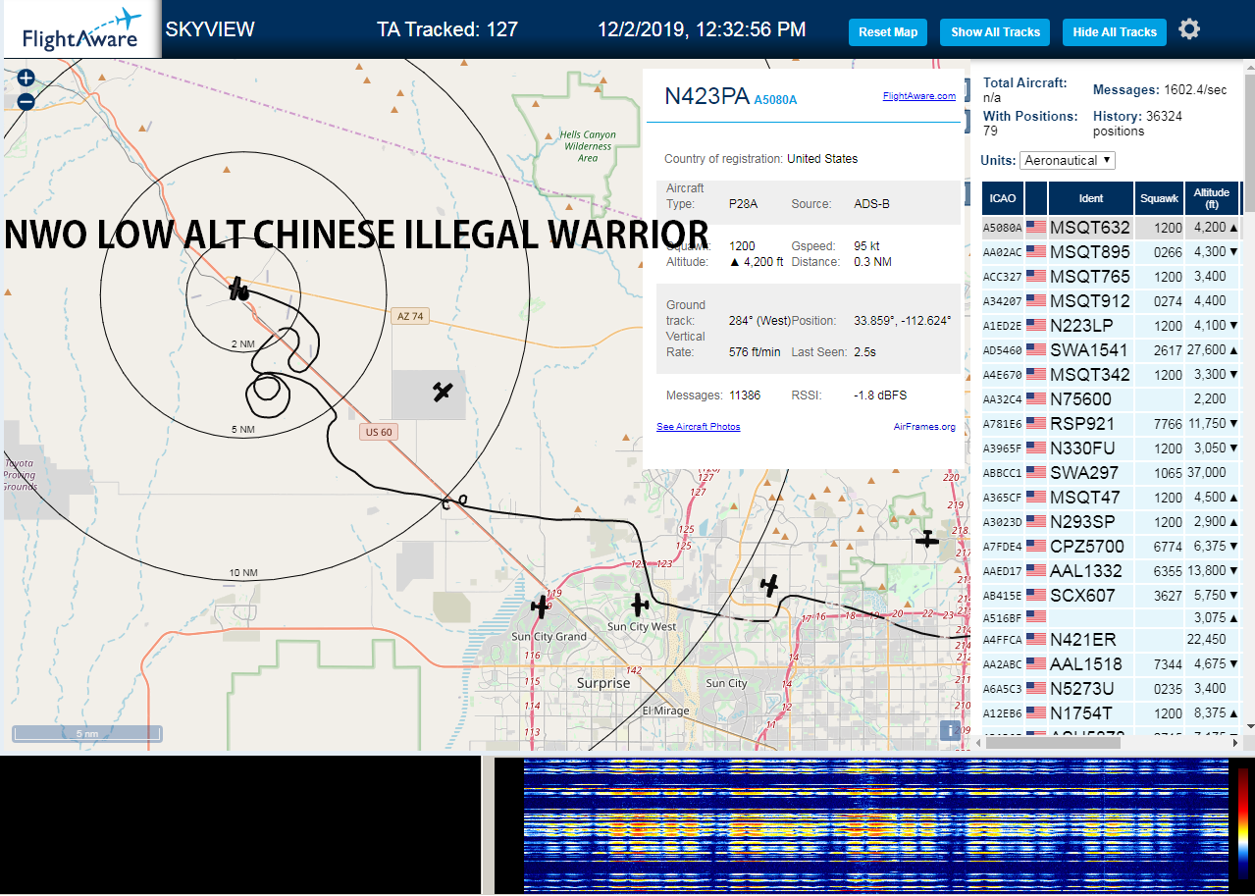Image resolution: width=1255 pixels, height=896 pixels.
Task: Select the CPZ5700 row
Action: point(1112,546)
